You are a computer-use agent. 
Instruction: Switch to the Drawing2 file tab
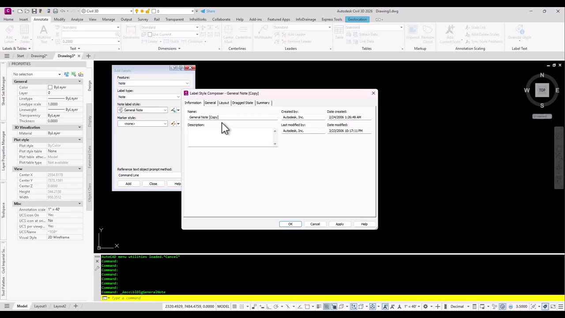coord(39,56)
